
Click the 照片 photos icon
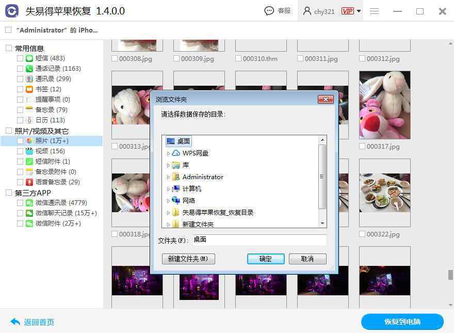tap(29, 141)
